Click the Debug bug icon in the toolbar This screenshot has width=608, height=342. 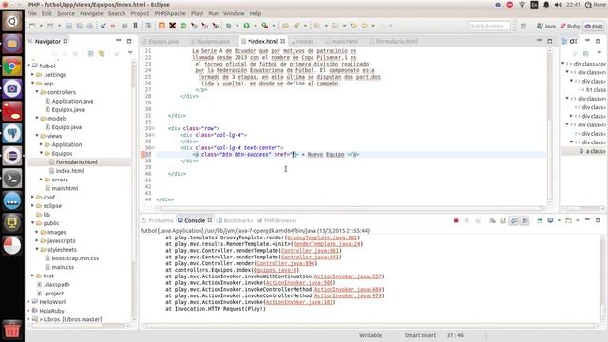pos(229,26)
